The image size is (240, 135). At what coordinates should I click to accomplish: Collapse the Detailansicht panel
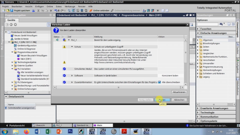pyautogui.click(x=6, y=97)
